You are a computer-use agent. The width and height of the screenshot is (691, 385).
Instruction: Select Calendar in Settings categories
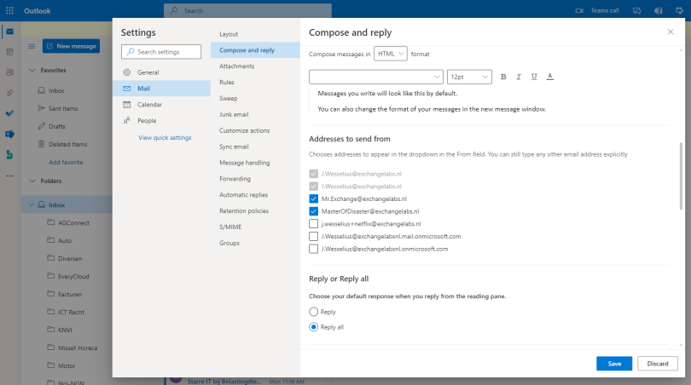coord(149,104)
